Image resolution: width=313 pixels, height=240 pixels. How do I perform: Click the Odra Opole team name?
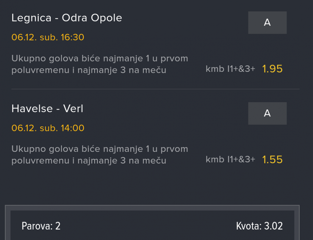click(x=92, y=18)
